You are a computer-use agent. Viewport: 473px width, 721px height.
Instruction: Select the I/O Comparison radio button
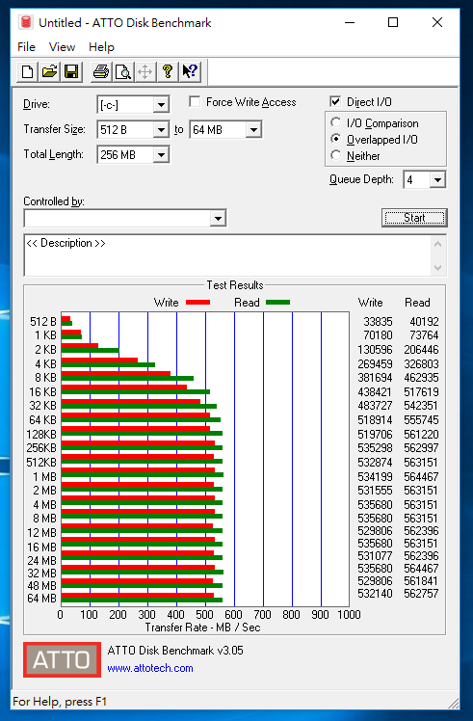[336, 122]
